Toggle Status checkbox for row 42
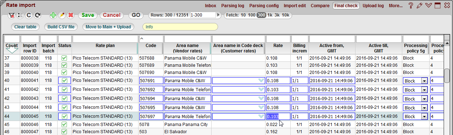The image size is (453, 135). coord(64,98)
